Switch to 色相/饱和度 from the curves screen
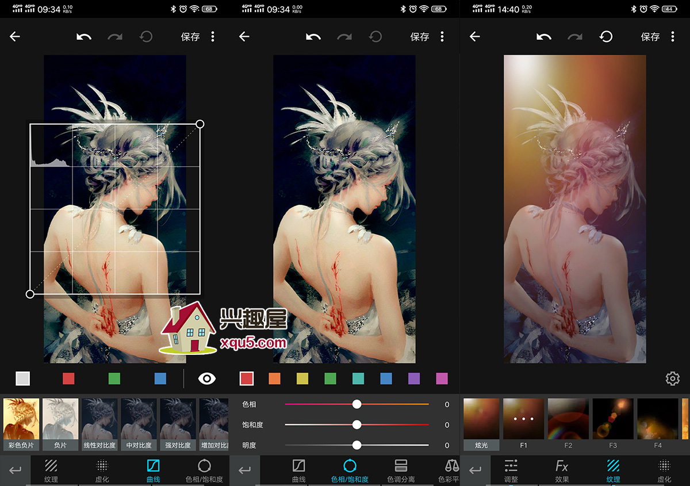The image size is (690, 486). (x=204, y=470)
